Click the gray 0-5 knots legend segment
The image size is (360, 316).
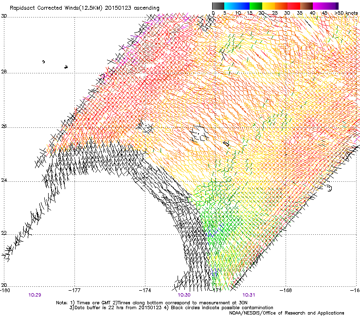(218, 6)
